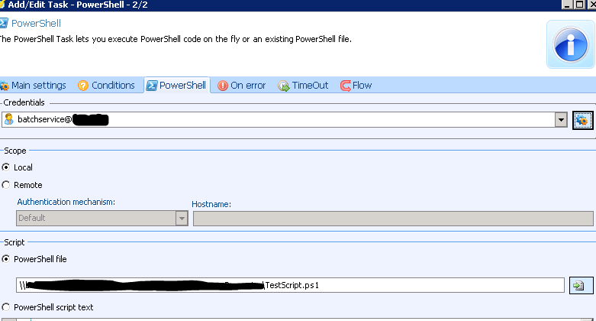The height and width of the screenshot is (321, 596).
Task: Click the Scope group label
Action: coord(14,151)
